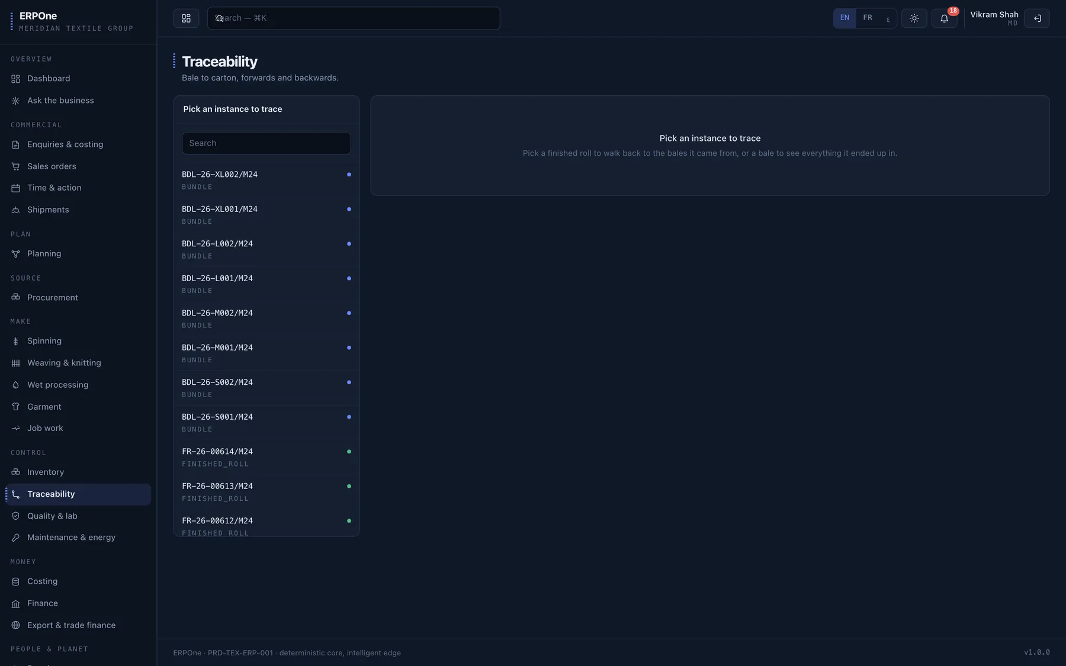Switch language to Arabic (ع)
This screenshot has height=666, width=1066.
tap(888, 18)
